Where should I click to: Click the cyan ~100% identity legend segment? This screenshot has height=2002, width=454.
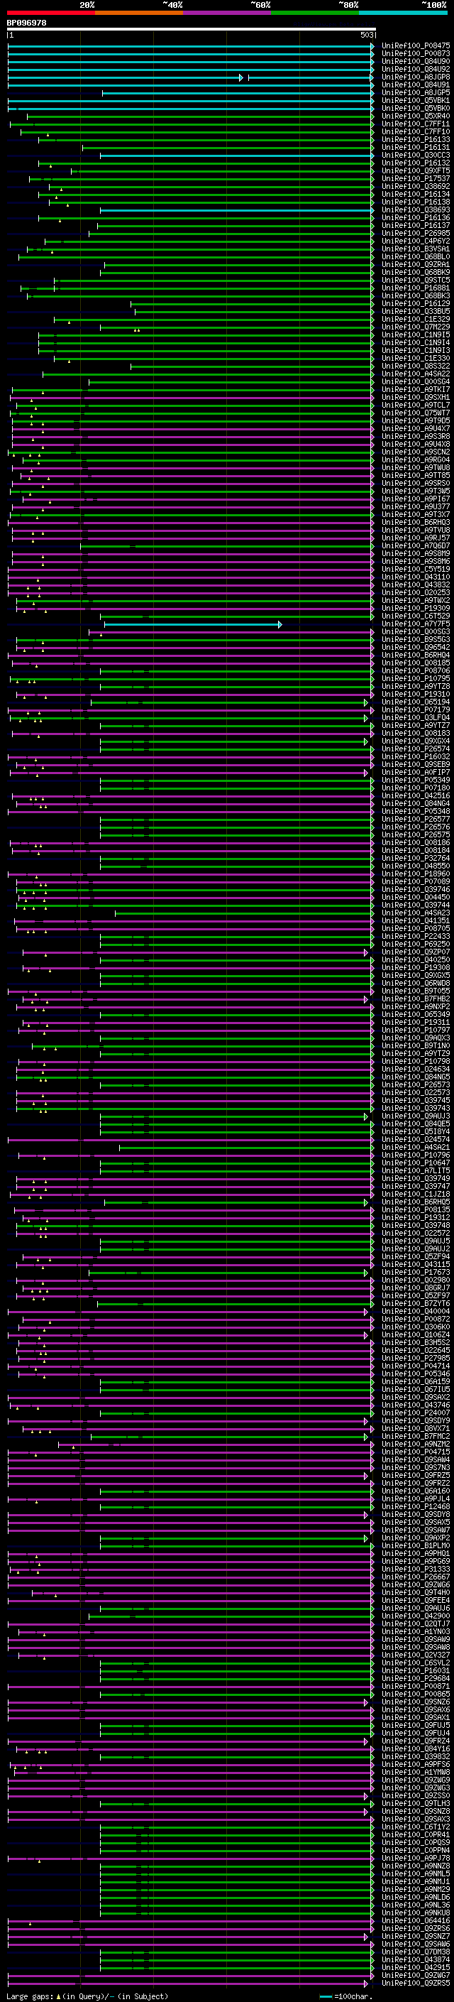tap(403, 13)
